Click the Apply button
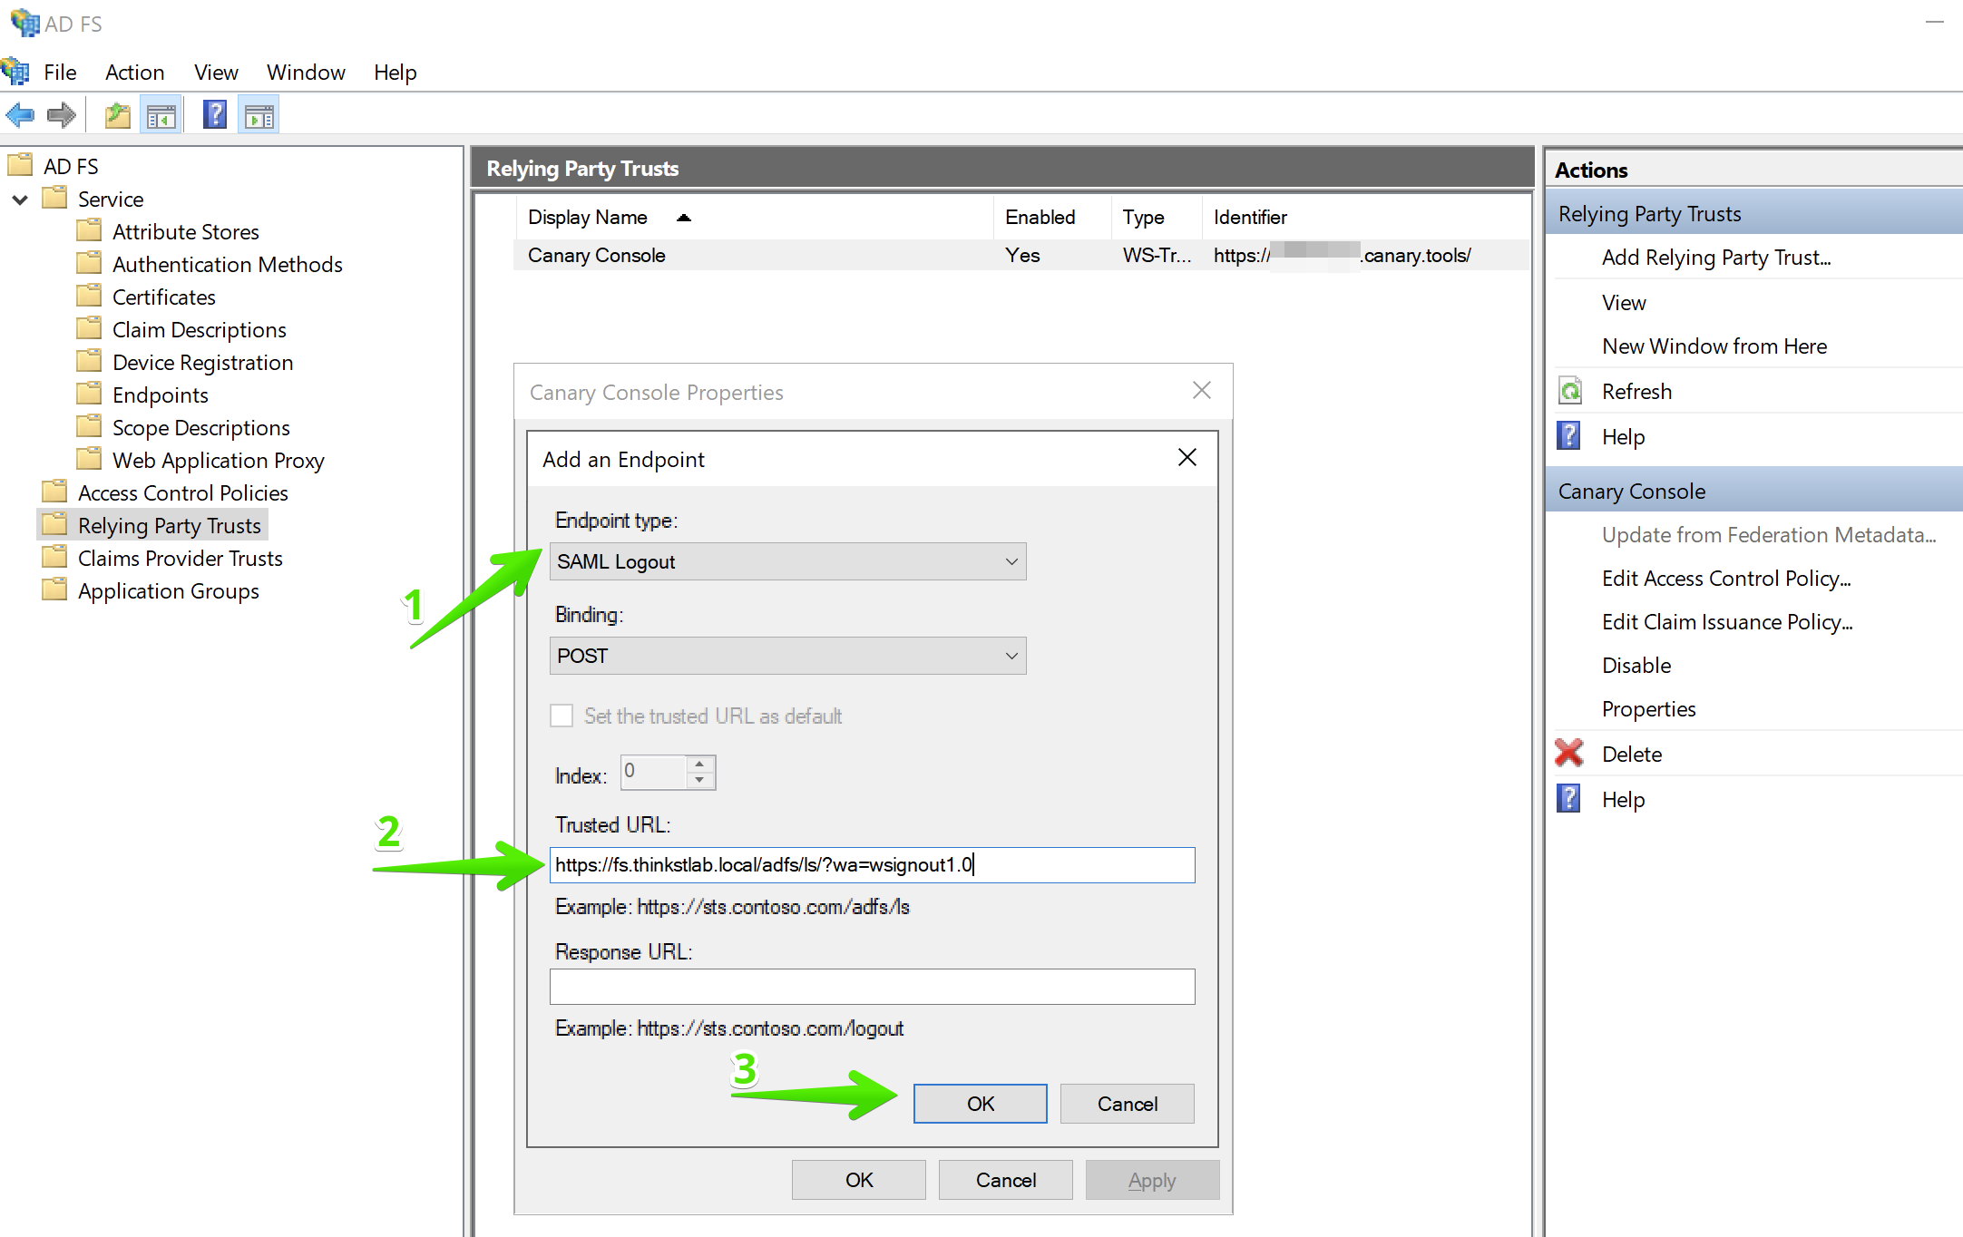Screen dimensions: 1963x1237 tap(1152, 1180)
